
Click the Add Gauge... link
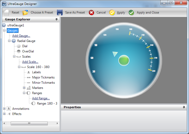pos(21,36)
